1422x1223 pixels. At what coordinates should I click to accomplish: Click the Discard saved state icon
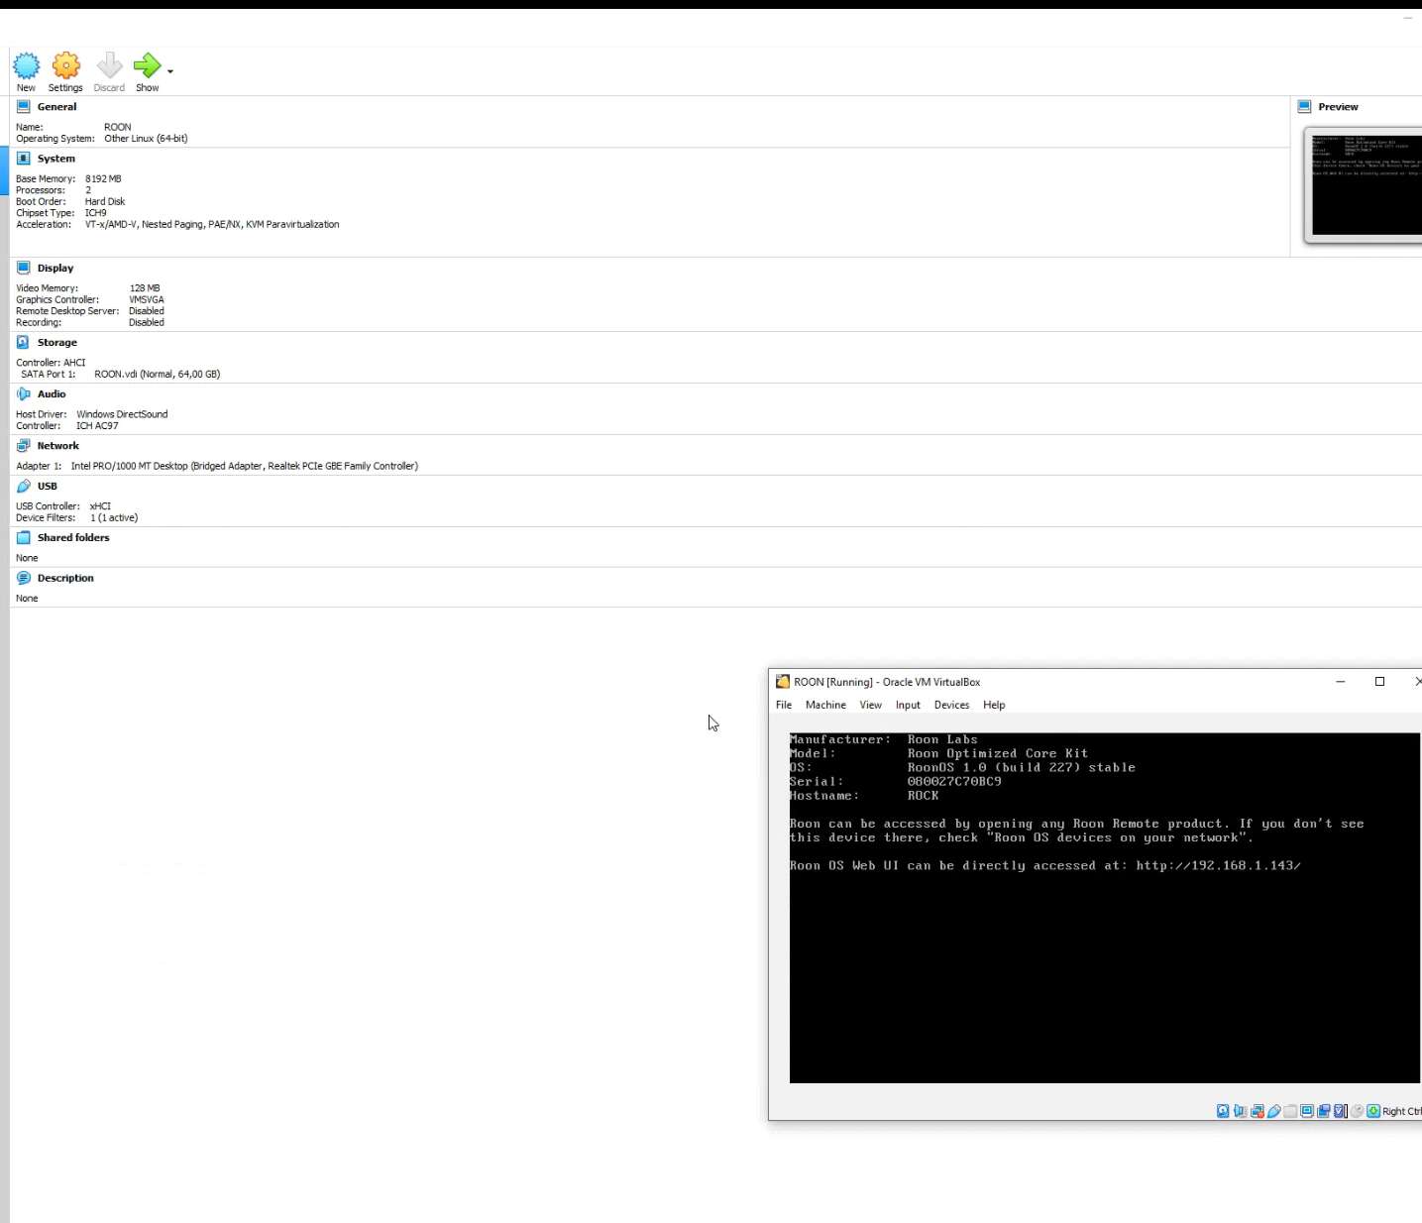click(x=109, y=65)
